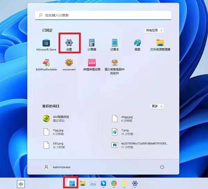
Task: Open the 记事本 notepad app
Action: tap(115, 43)
